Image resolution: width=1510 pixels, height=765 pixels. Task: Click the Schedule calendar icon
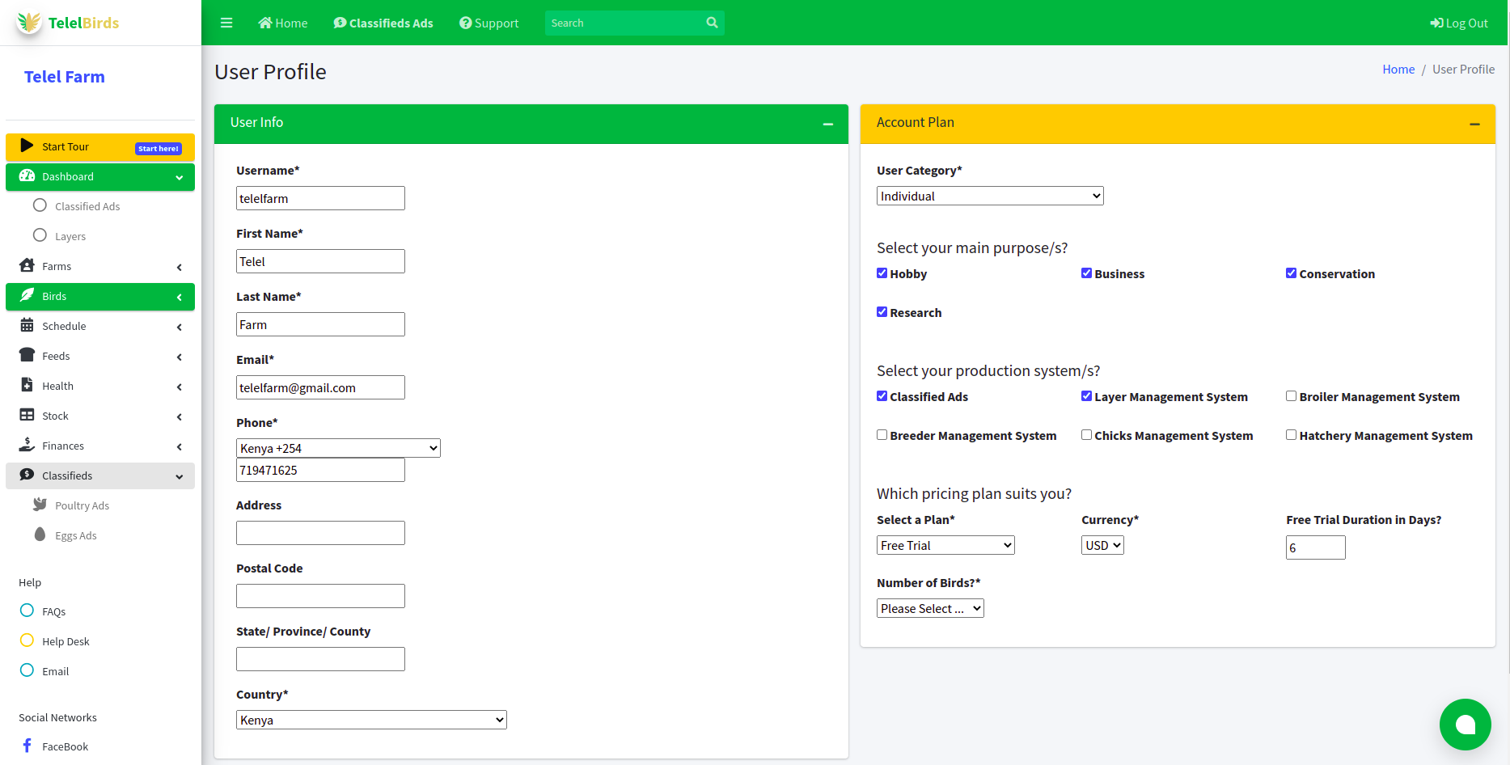pyautogui.click(x=27, y=326)
